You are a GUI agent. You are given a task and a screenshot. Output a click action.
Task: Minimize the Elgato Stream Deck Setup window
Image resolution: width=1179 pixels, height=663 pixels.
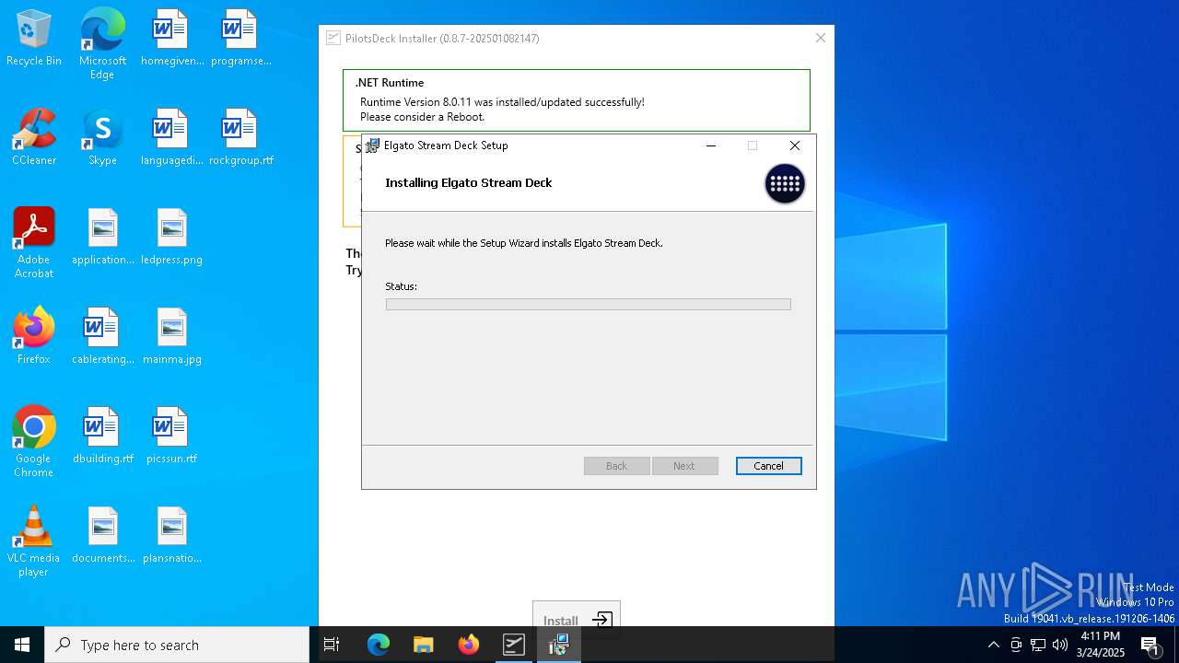(711, 145)
